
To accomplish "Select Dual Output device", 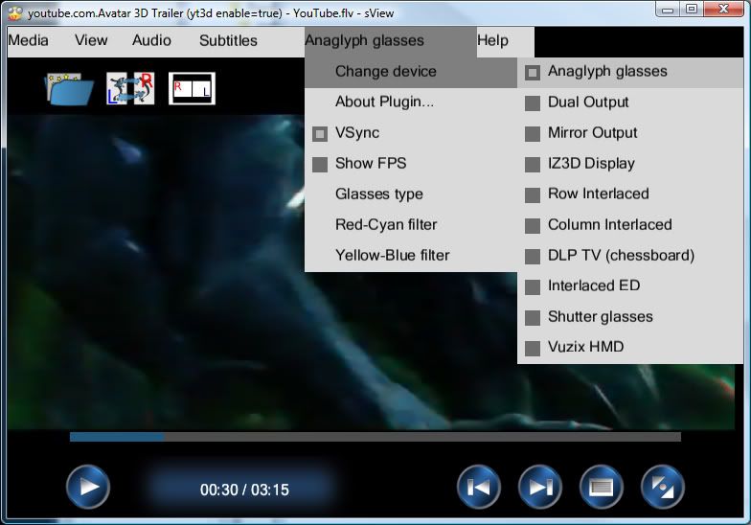I will tap(630, 103).
